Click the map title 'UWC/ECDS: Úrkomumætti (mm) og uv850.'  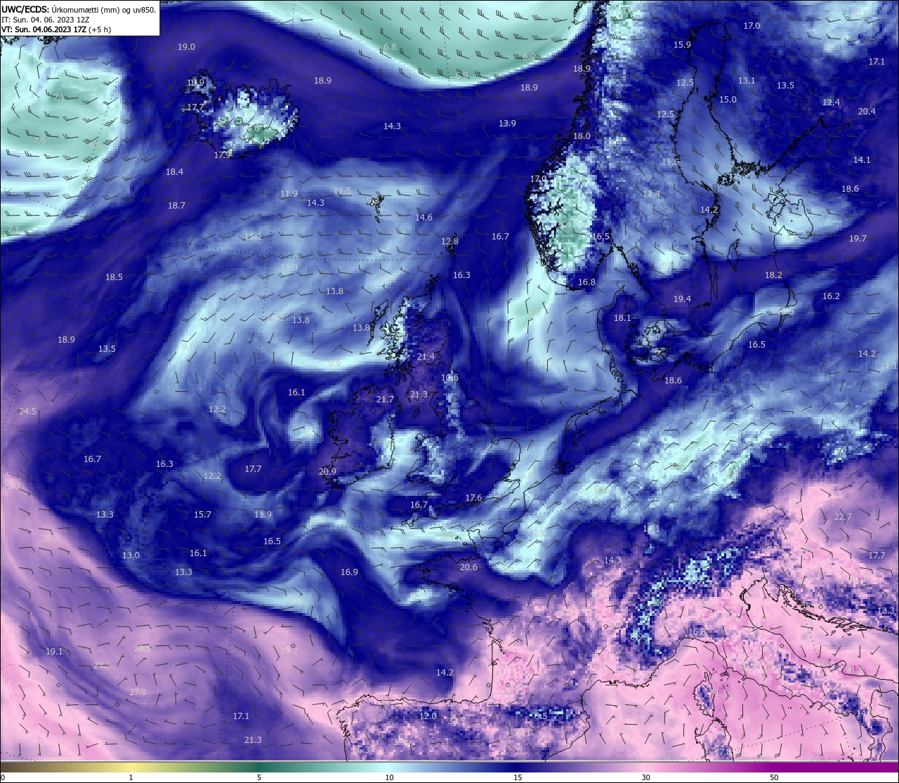click(79, 10)
